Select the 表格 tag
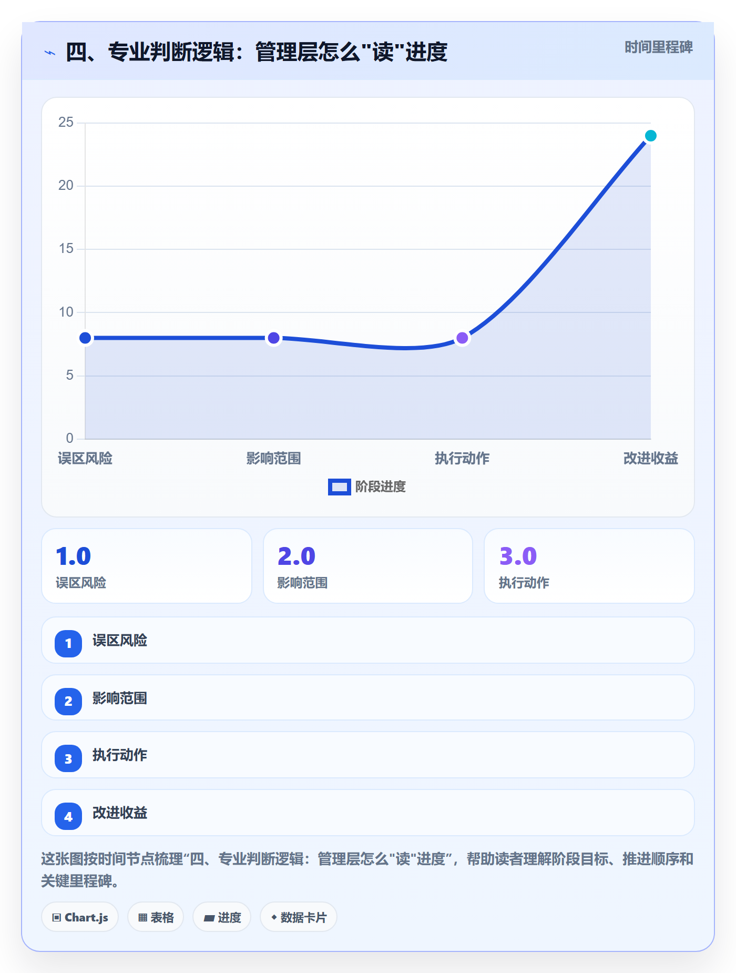The height and width of the screenshot is (973, 736). [156, 917]
